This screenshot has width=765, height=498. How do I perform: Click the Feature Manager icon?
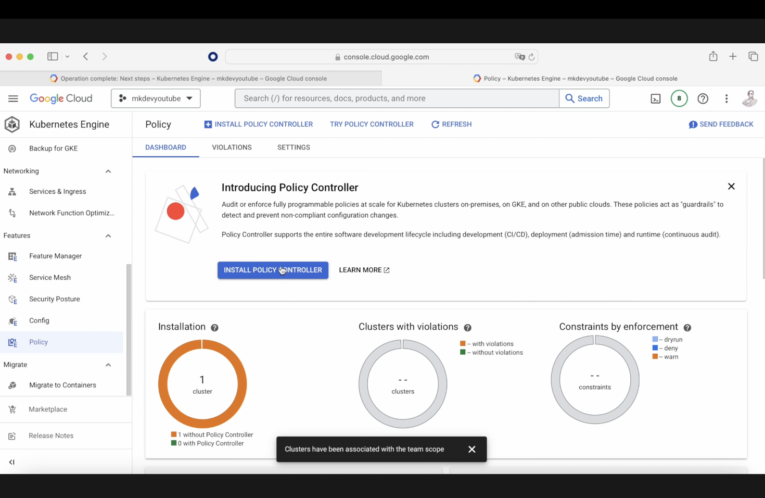click(x=12, y=256)
